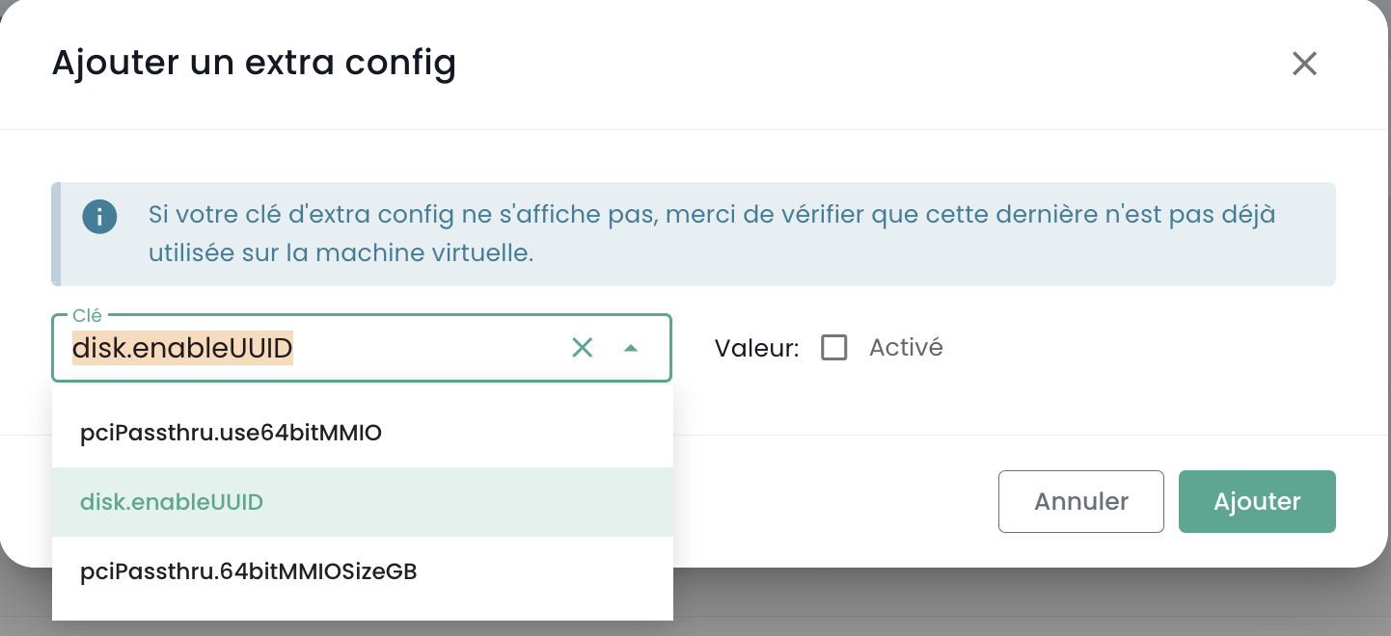Clear the selected key with the X icon

coord(583,348)
